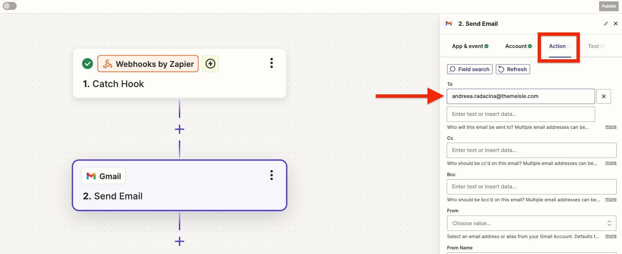The image size is (622, 254).
Task: Add step between Catch Hook and Gmail
Action: coord(180,129)
